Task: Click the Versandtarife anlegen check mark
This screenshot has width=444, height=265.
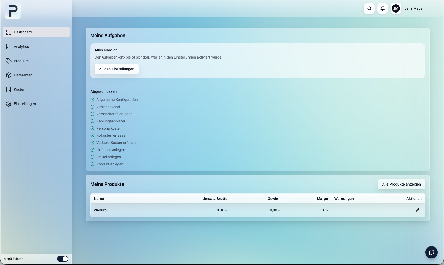Action: [92, 114]
